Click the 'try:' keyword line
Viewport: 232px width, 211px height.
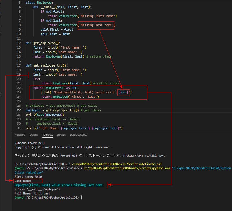[37, 79]
